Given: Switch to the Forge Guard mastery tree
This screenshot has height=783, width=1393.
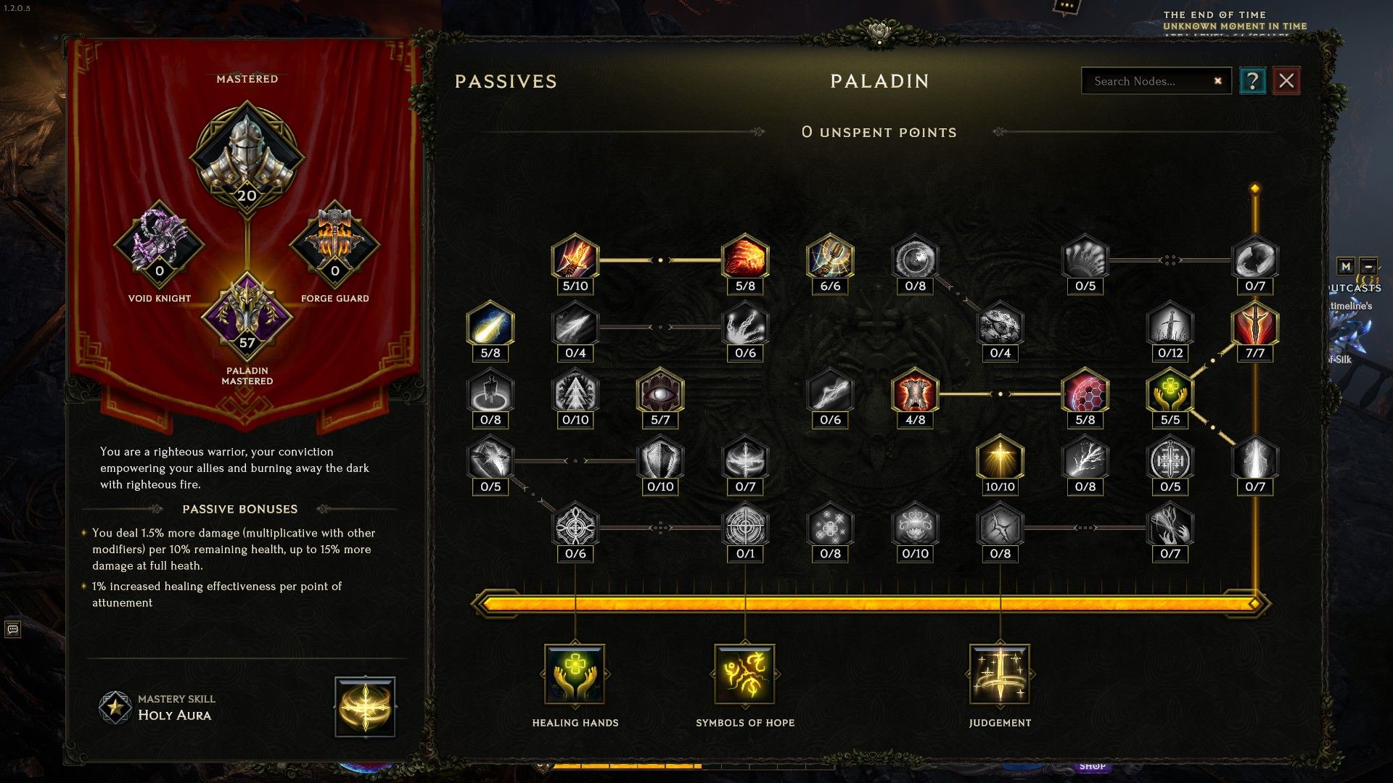Looking at the screenshot, I should (x=334, y=245).
